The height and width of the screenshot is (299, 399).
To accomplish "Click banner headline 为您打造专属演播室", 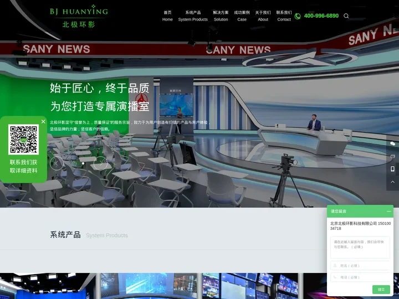I will 100,106.
